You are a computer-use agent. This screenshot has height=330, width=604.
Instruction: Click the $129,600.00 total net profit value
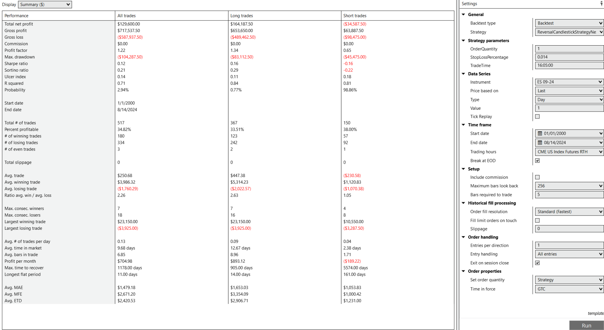tap(129, 24)
